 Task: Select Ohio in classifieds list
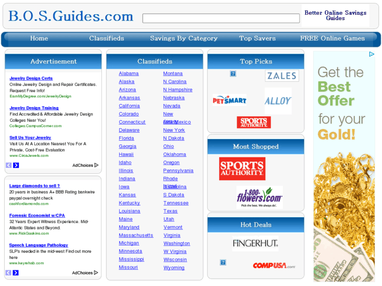pos(168,146)
